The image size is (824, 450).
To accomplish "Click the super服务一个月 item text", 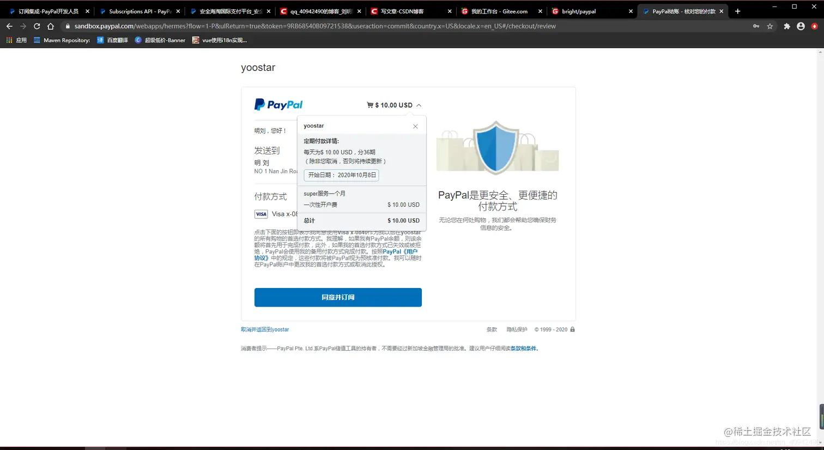I will (324, 194).
